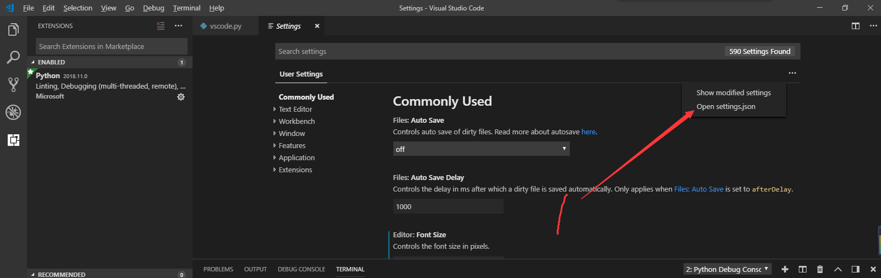
Task: Minimize the VS Code window
Action: coord(820,8)
